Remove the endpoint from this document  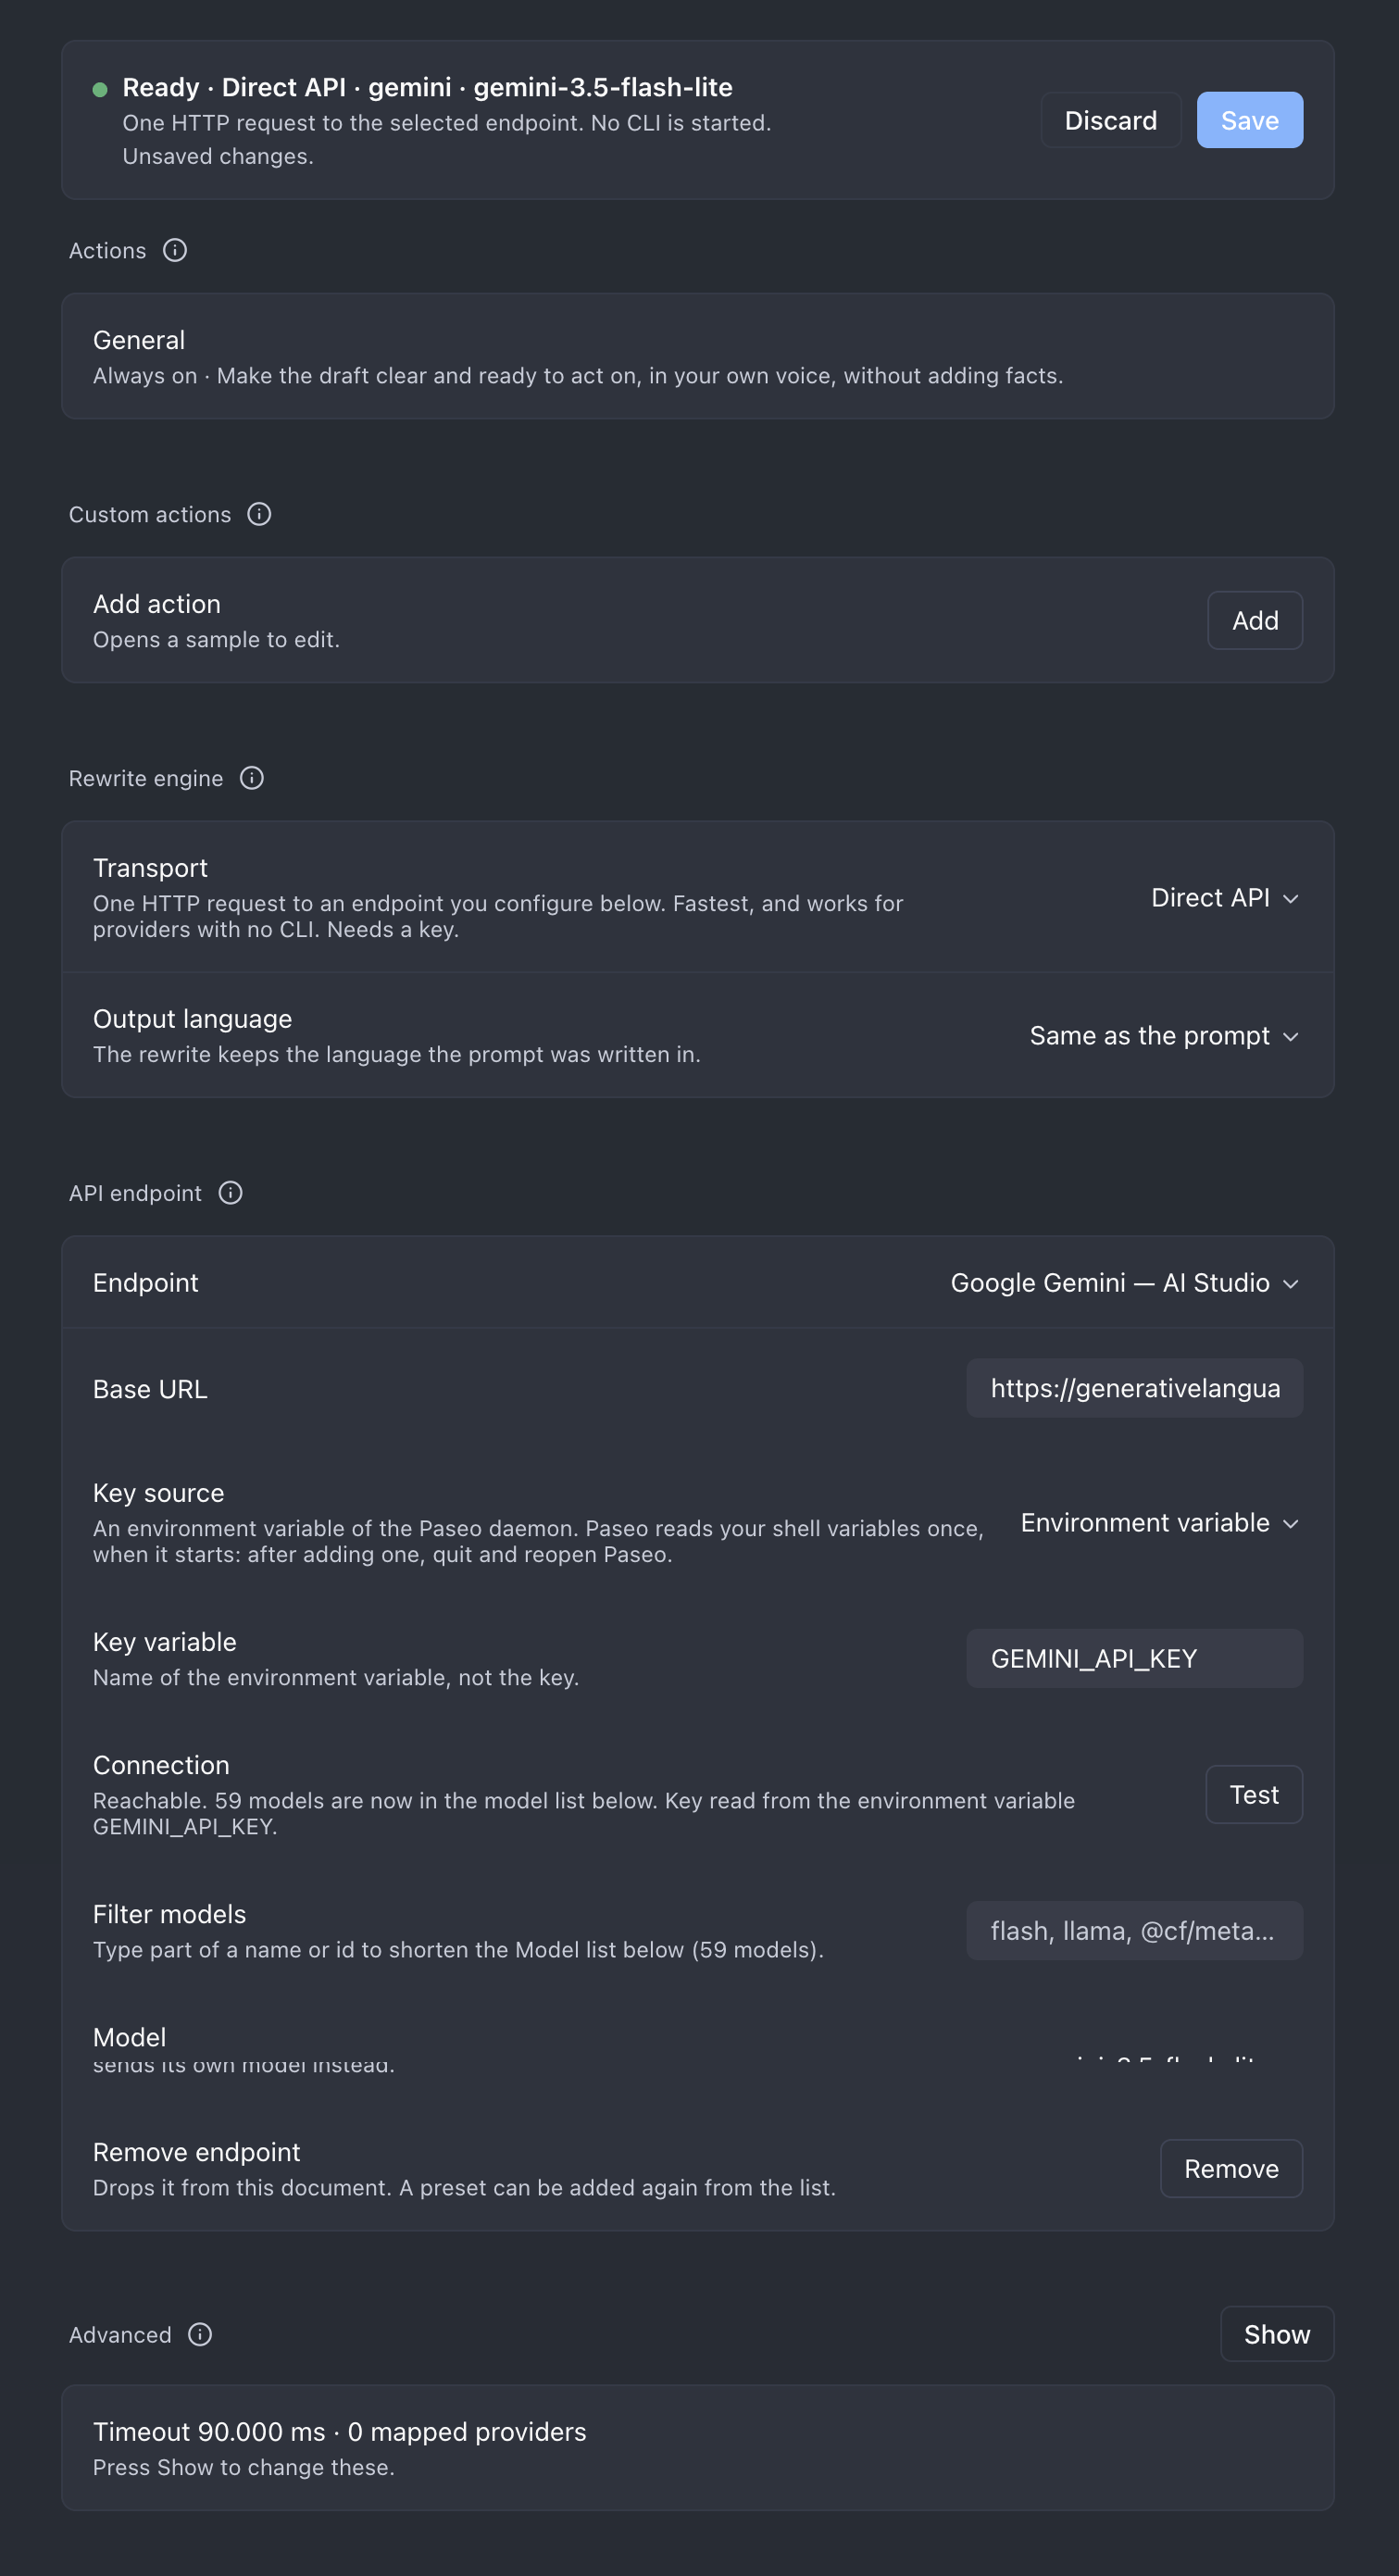(x=1231, y=2169)
